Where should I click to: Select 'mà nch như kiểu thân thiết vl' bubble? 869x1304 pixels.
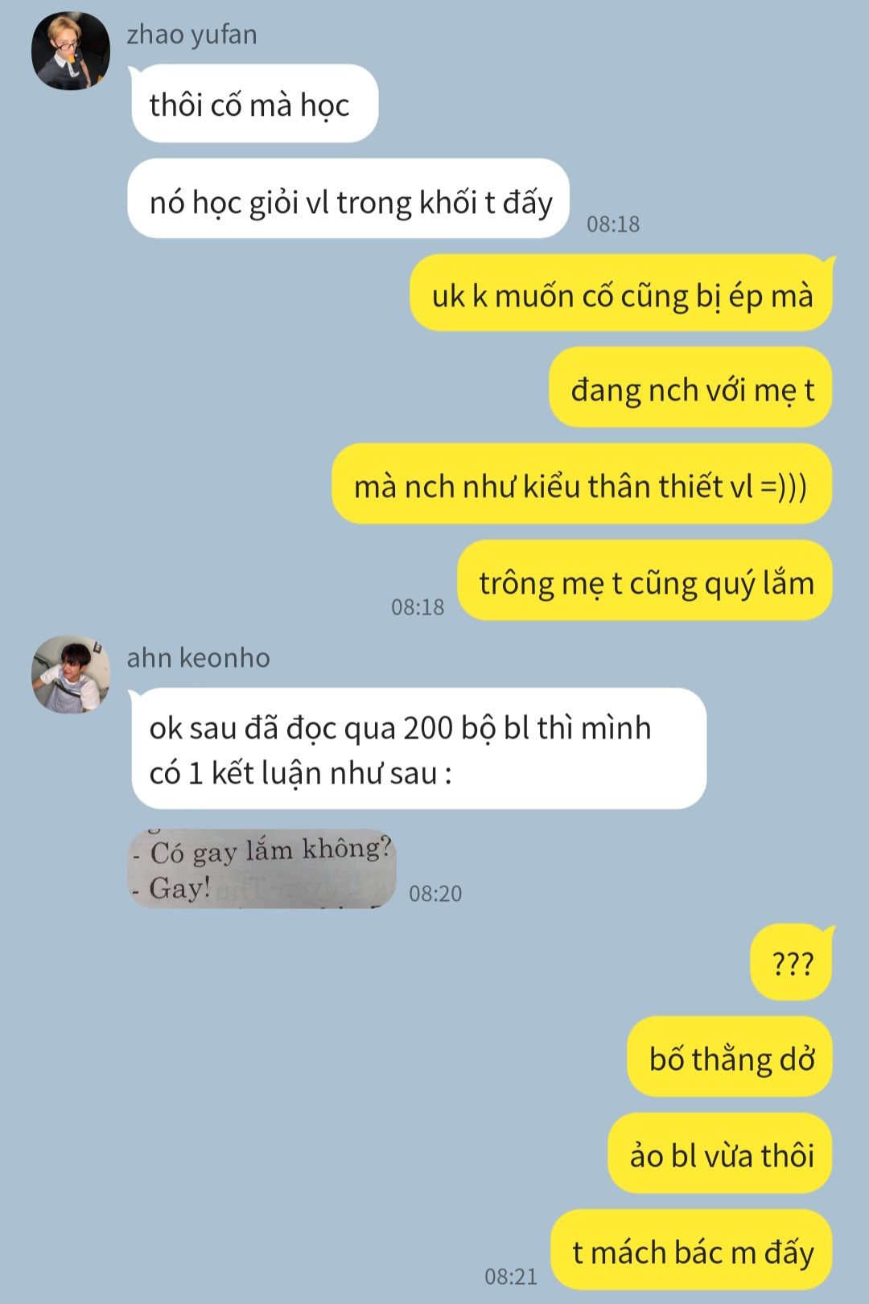pyautogui.click(x=582, y=484)
